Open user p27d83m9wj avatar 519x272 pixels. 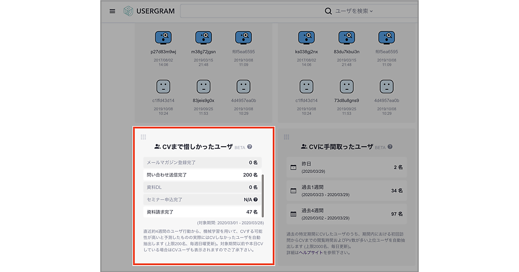163,38
